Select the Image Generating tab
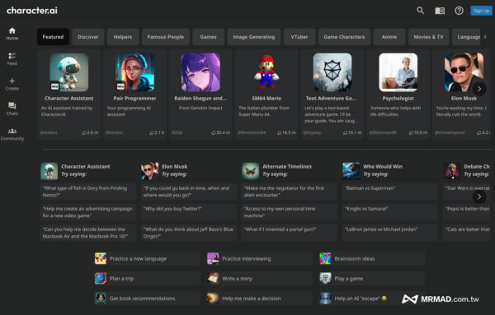 click(x=254, y=37)
